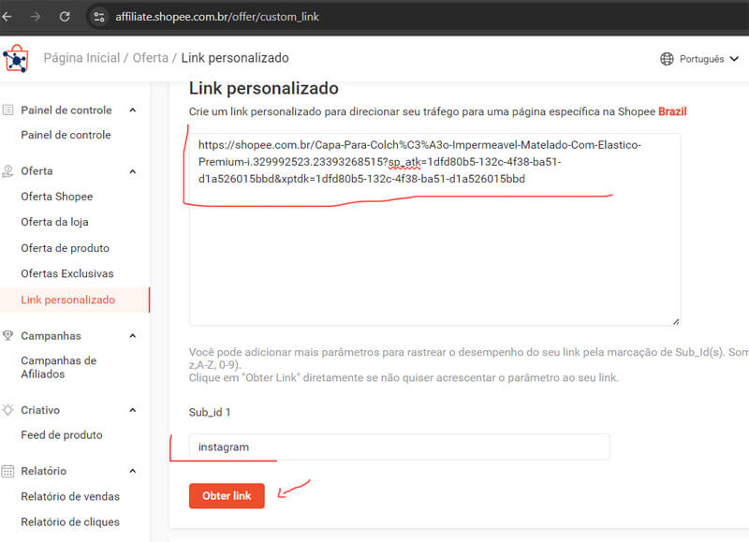Click the site information icon in address bar
Image resolution: width=749 pixels, height=542 pixels.
pos(99,15)
